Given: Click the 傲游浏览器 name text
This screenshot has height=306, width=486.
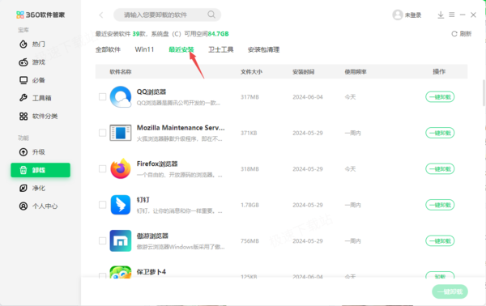Looking at the screenshot, I should [152, 236].
